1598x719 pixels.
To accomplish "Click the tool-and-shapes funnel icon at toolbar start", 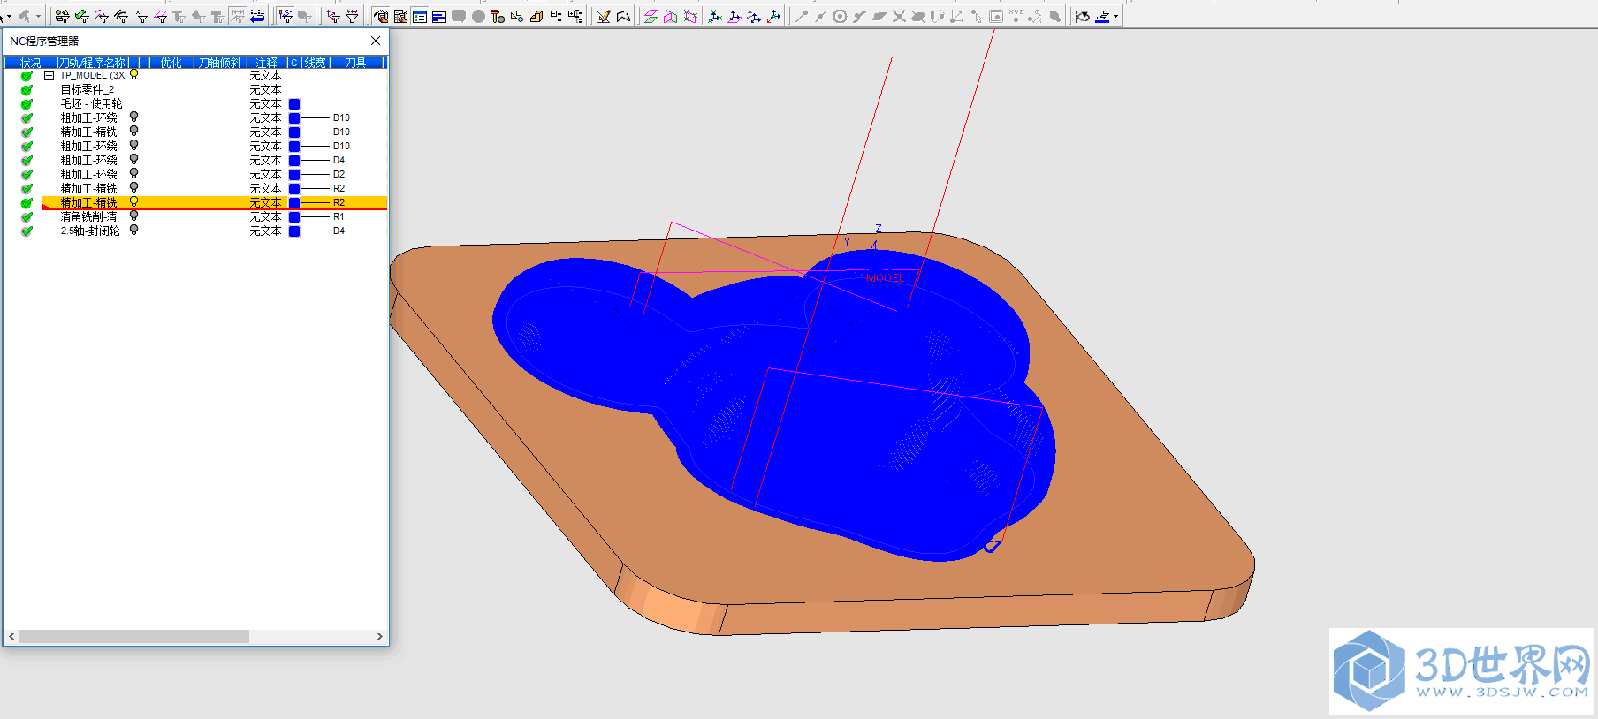I will point(62,16).
